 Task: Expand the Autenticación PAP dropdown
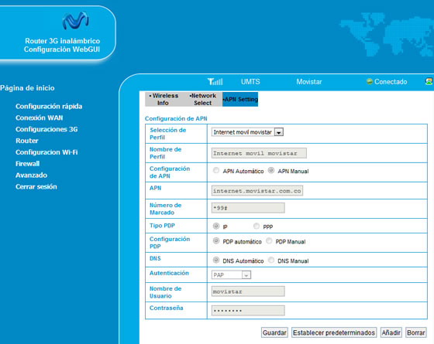coord(232,275)
